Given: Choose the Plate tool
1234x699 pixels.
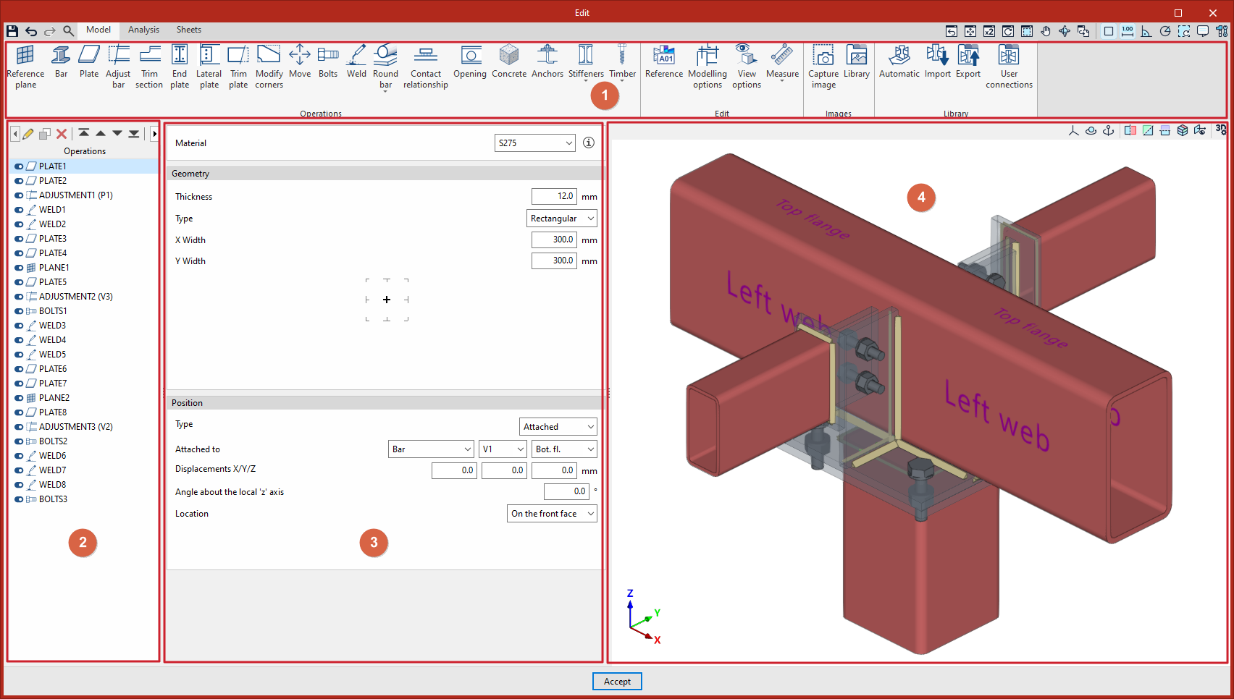Looking at the screenshot, I should pyautogui.click(x=89, y=62).
